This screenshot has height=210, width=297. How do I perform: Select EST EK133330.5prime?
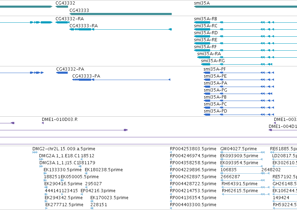click(62, 170)
